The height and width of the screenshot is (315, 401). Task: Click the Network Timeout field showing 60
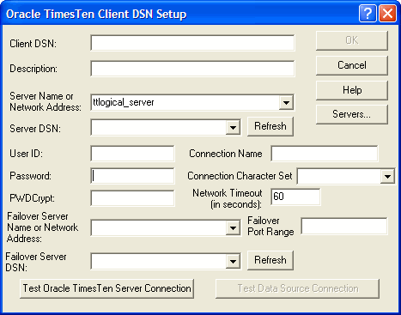[x=295, y=197]
